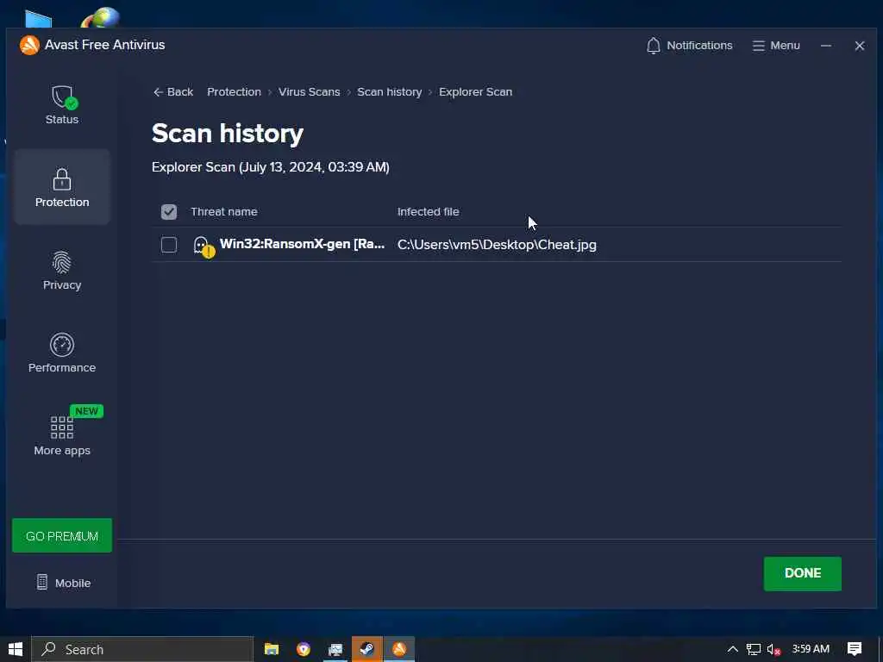Toggle the select-all threats checkbox
Viewport: 883px width, 662px height.
(x=169, y=212)
